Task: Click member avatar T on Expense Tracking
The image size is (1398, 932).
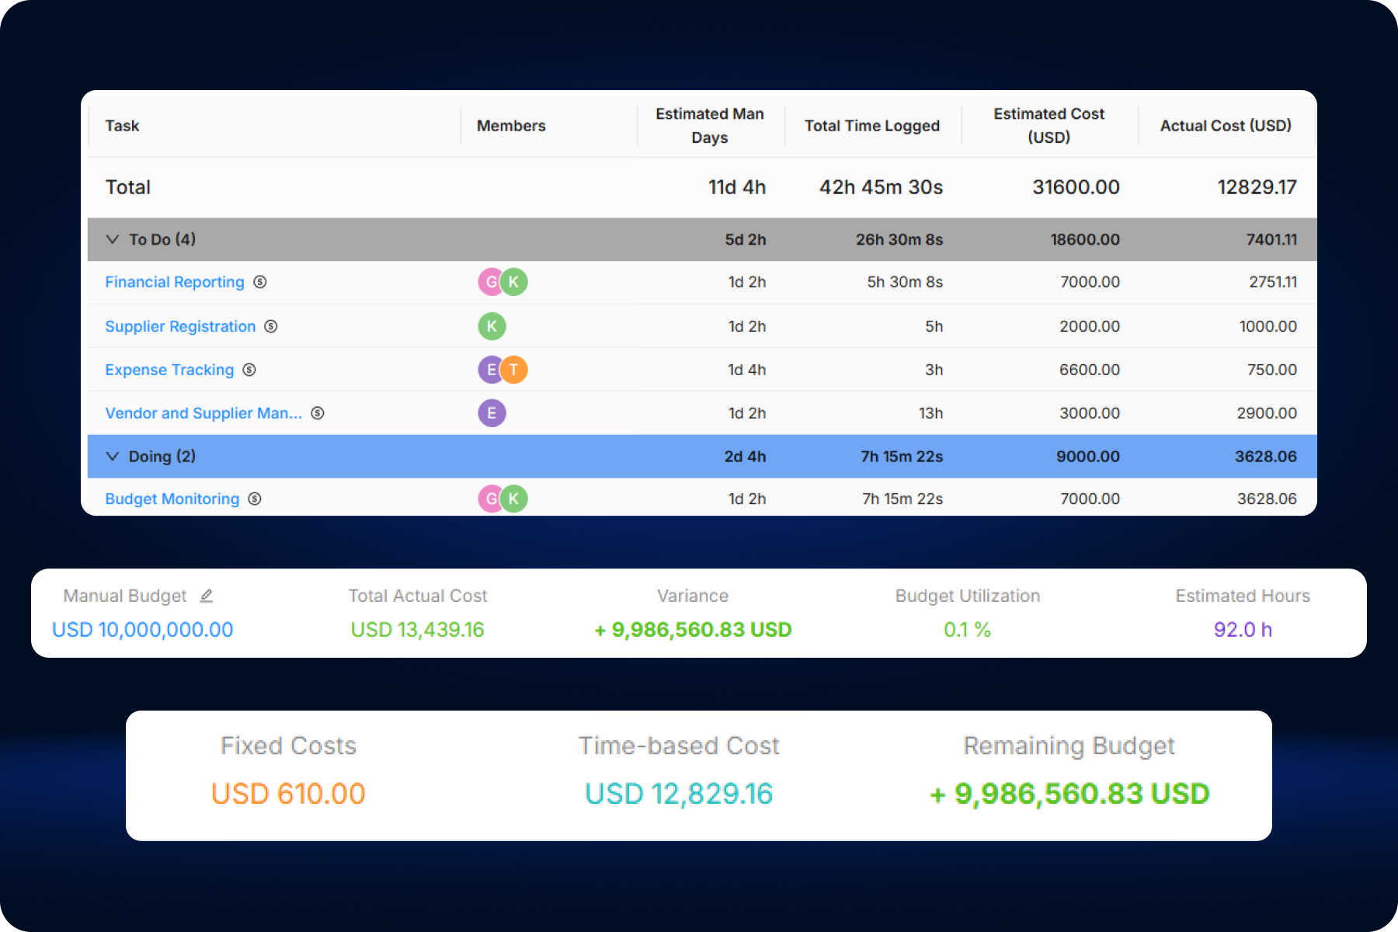Action: (514, 370)
